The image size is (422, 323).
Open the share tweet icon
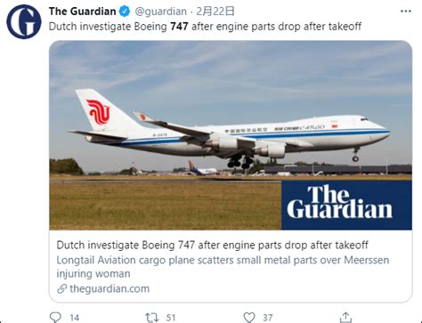[345, 317]
